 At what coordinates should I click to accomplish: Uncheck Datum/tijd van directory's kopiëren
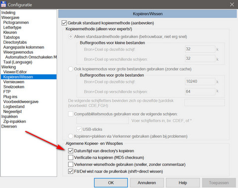click(71, 151)
